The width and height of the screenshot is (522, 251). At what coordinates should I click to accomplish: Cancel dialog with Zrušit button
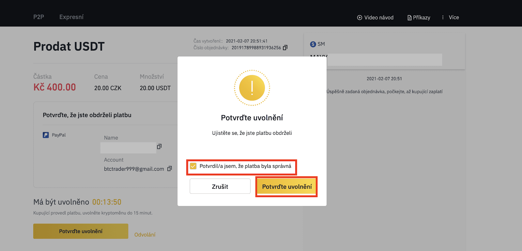[220, 186]
